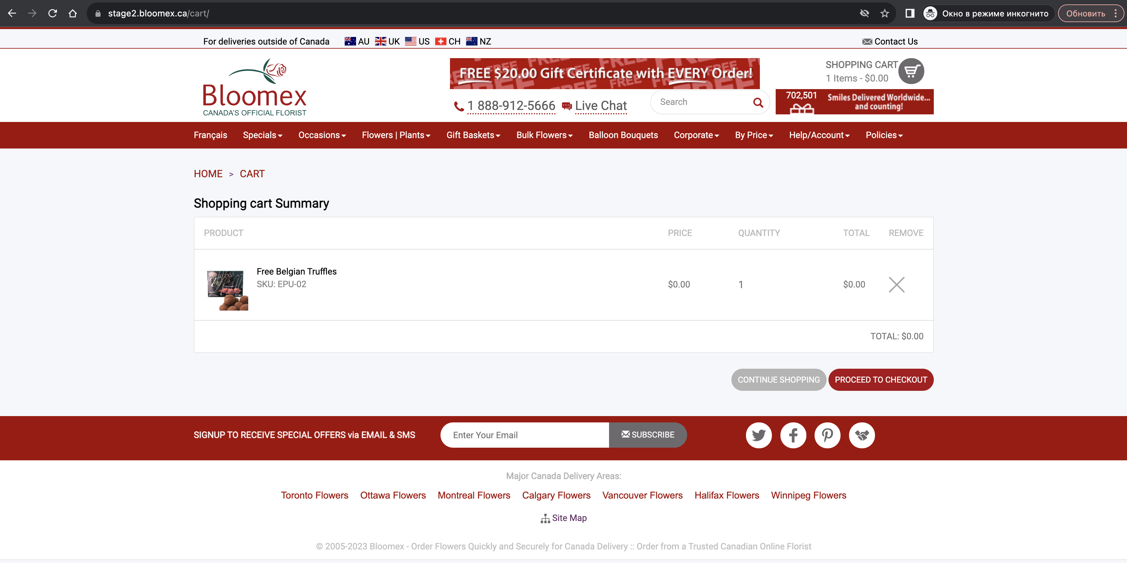Remove Free Belgian Truffles with X icon
The height and width of the screenshot is (563, 1127).
(896, 285)
